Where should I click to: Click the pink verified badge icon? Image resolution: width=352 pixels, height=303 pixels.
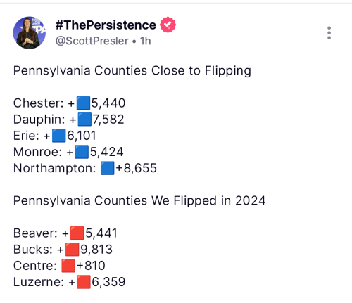pos(168,25)
